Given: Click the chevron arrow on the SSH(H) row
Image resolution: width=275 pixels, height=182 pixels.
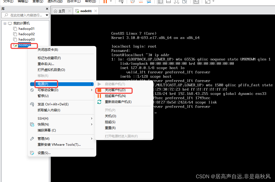Looking at the screenshot, I should click(x=91, y=119).
